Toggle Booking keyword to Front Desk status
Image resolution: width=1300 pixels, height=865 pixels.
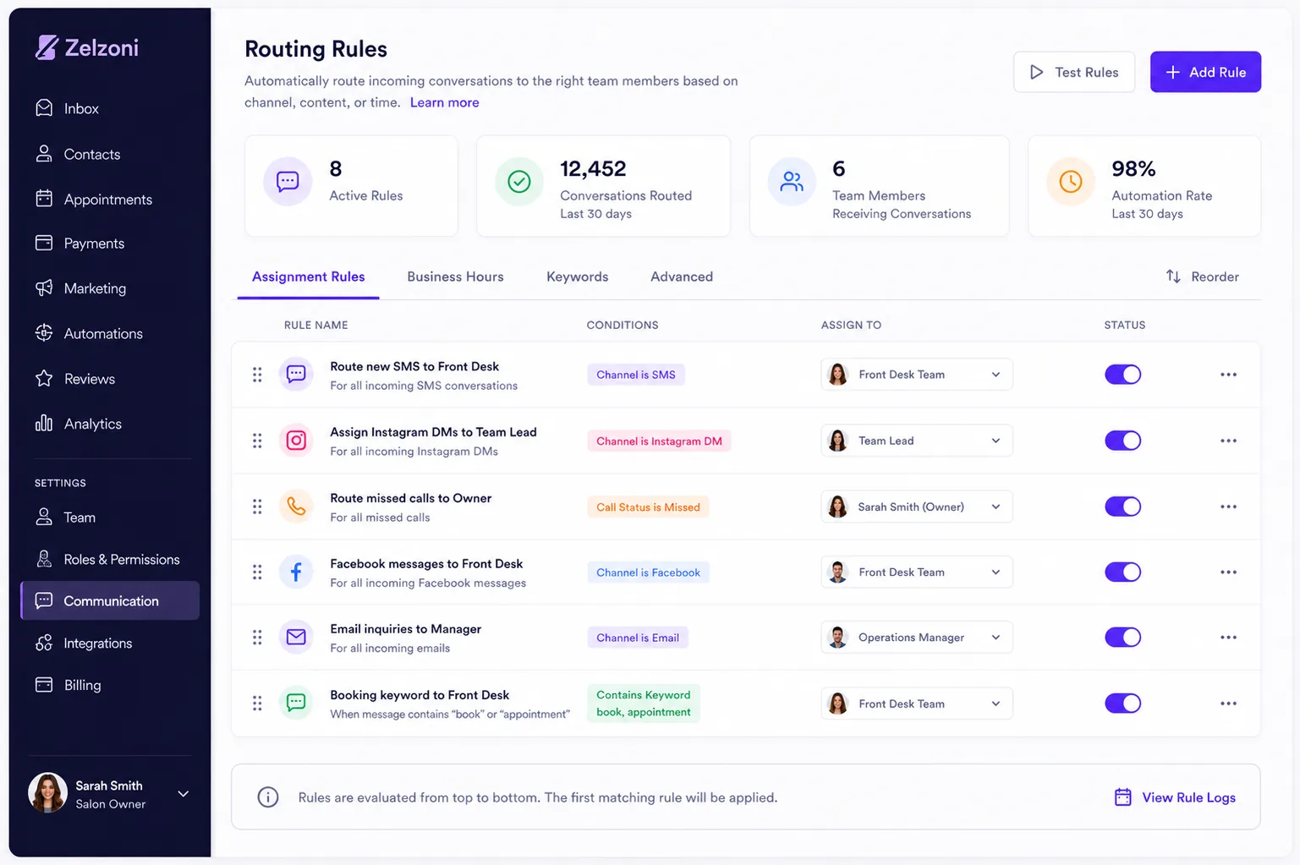(1122, 703)
